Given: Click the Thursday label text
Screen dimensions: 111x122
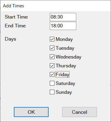Looking at the screenshot, I should (x=66, y=66).
